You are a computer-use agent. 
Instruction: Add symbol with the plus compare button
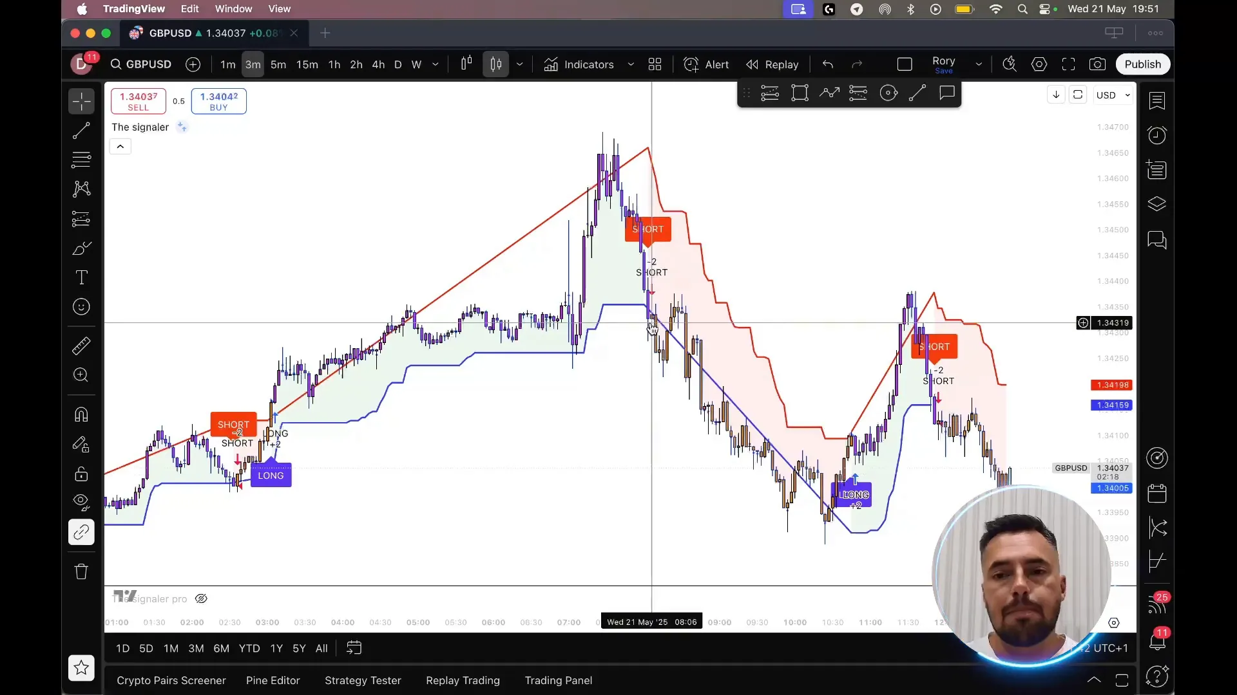pos(193,64)
